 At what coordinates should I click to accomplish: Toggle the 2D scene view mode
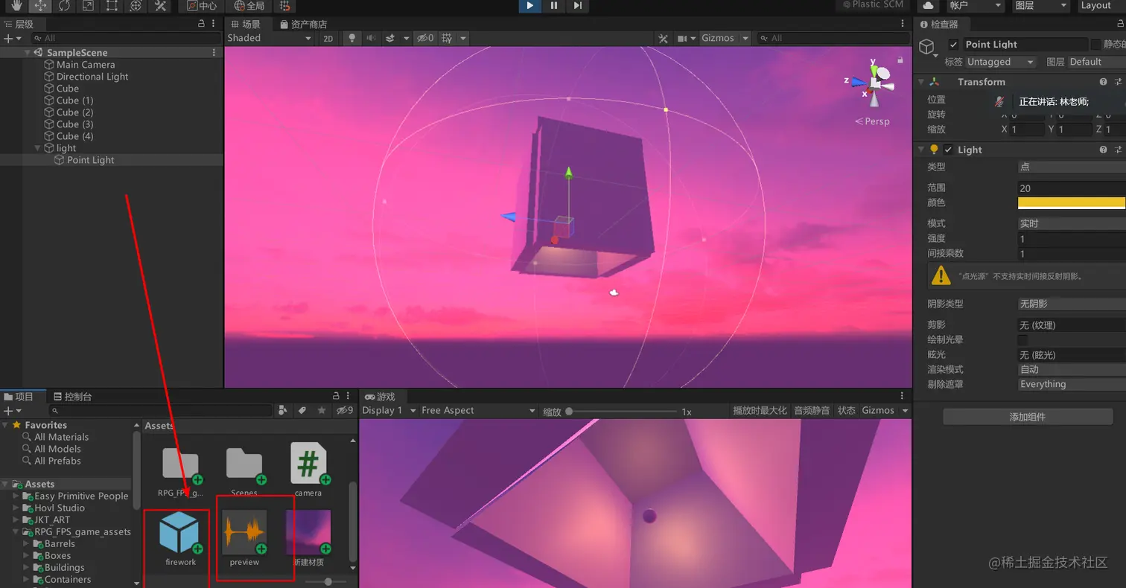click(328, 38)
